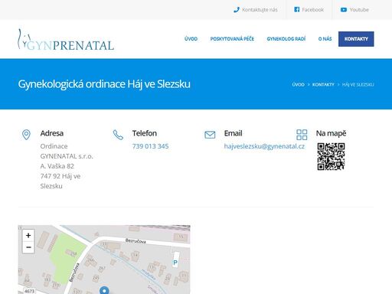Click the Adresa location pin icon
Screen dimensions: 392x294
(26, 135)
